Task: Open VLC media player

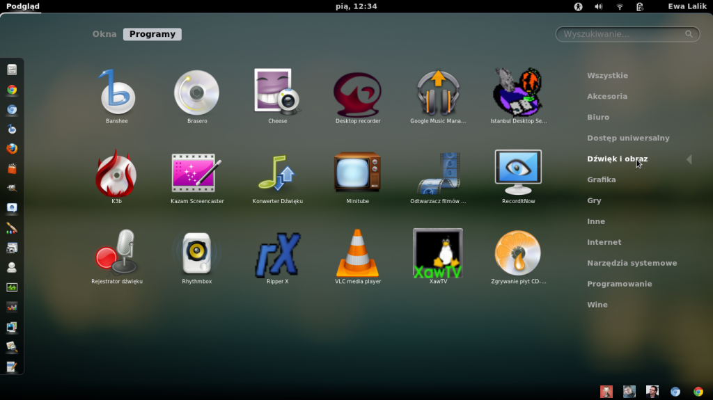Action: [358, 257]
